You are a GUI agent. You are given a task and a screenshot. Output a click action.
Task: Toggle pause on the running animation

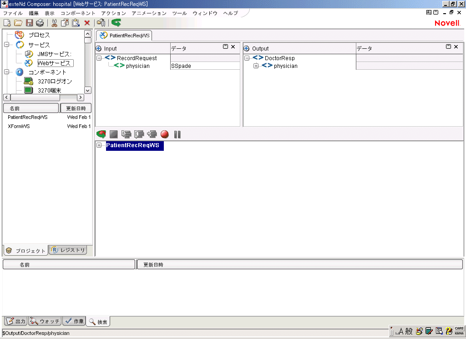coord(177,134)
